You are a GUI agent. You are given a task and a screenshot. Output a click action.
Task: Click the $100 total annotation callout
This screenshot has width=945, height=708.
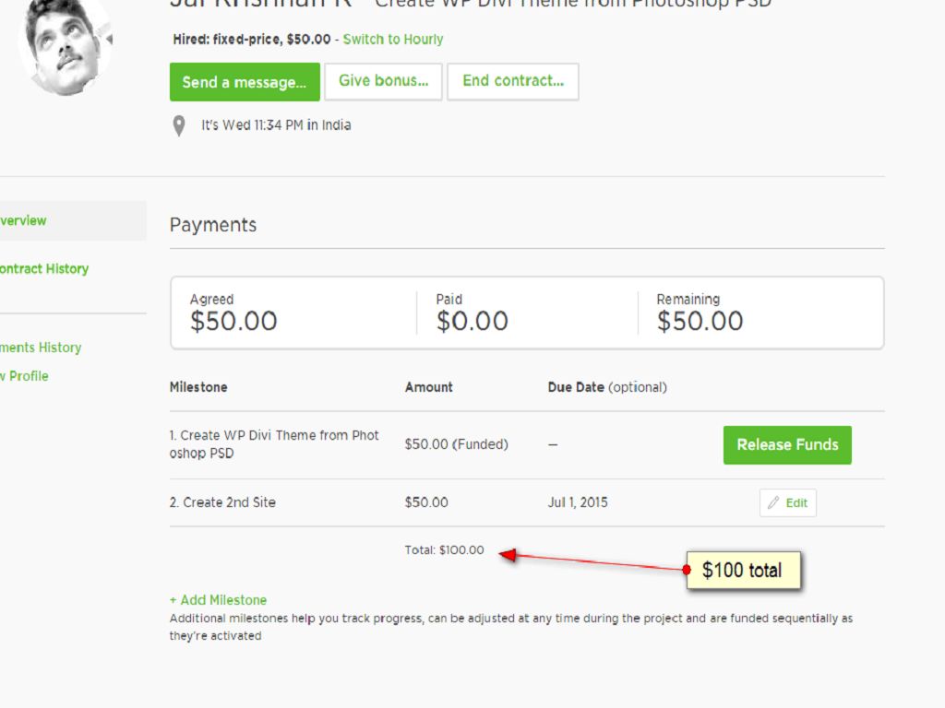(742, 570)
